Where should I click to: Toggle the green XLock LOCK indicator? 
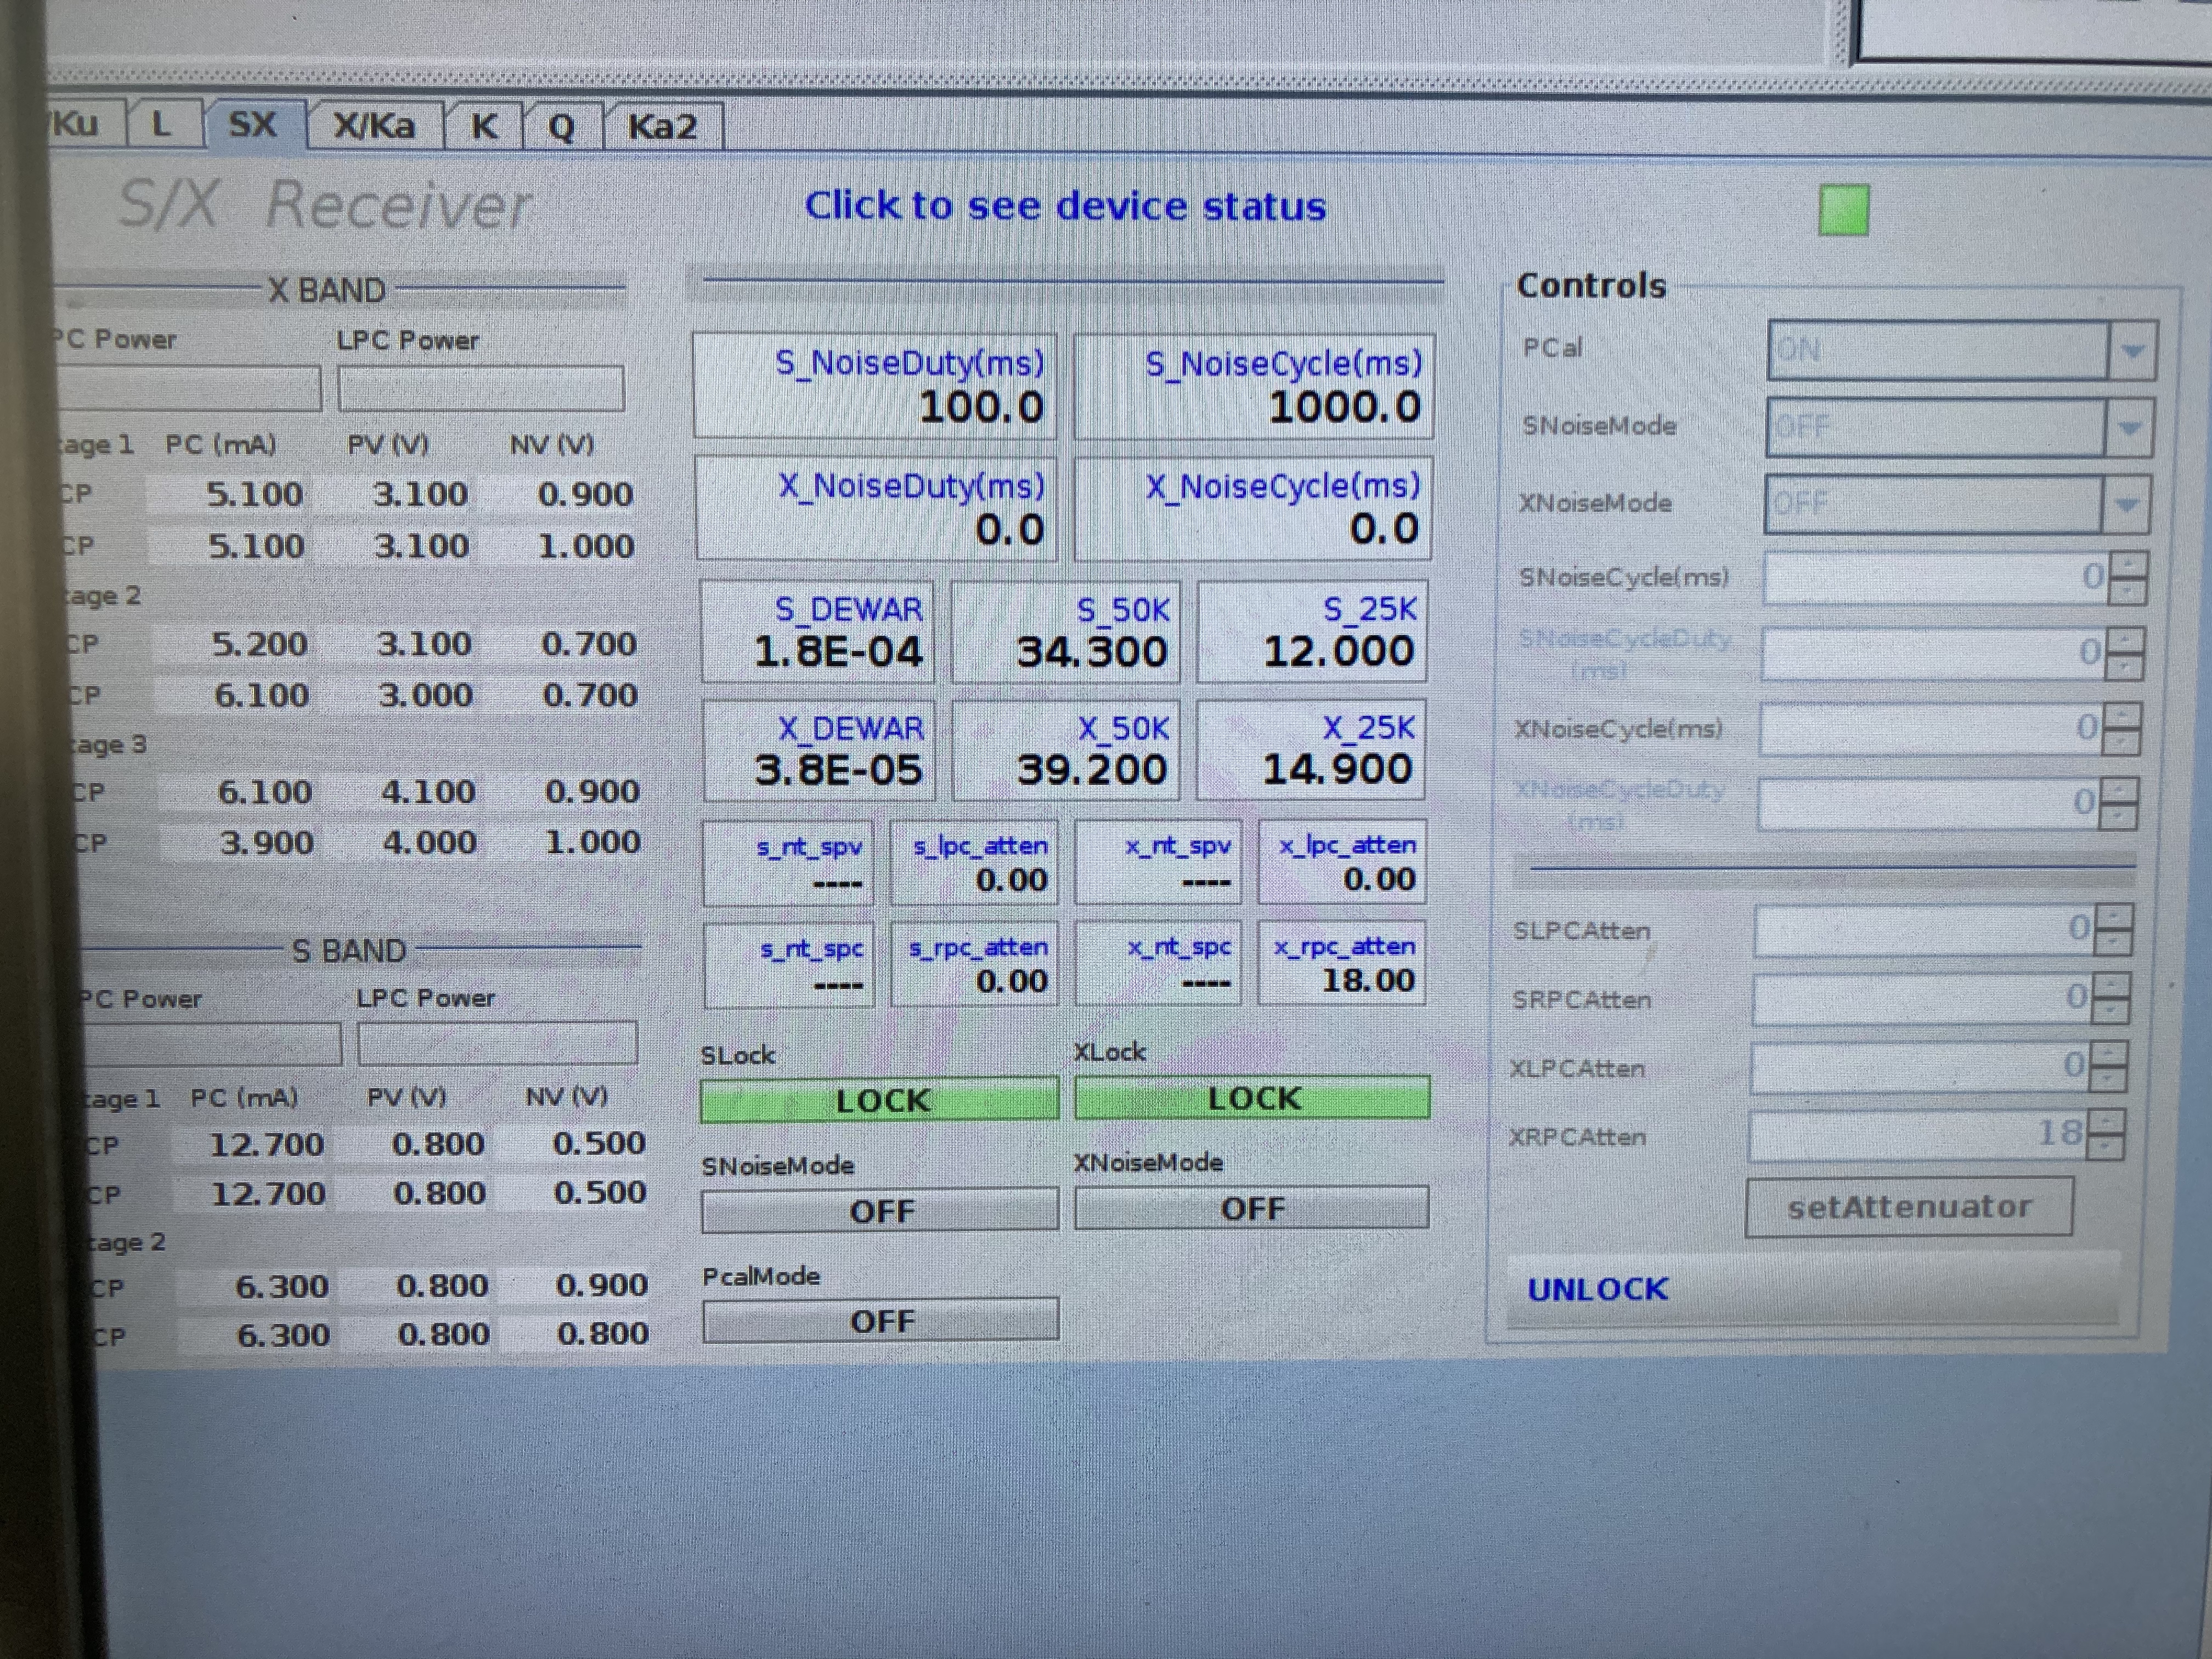[1252, 1099]
